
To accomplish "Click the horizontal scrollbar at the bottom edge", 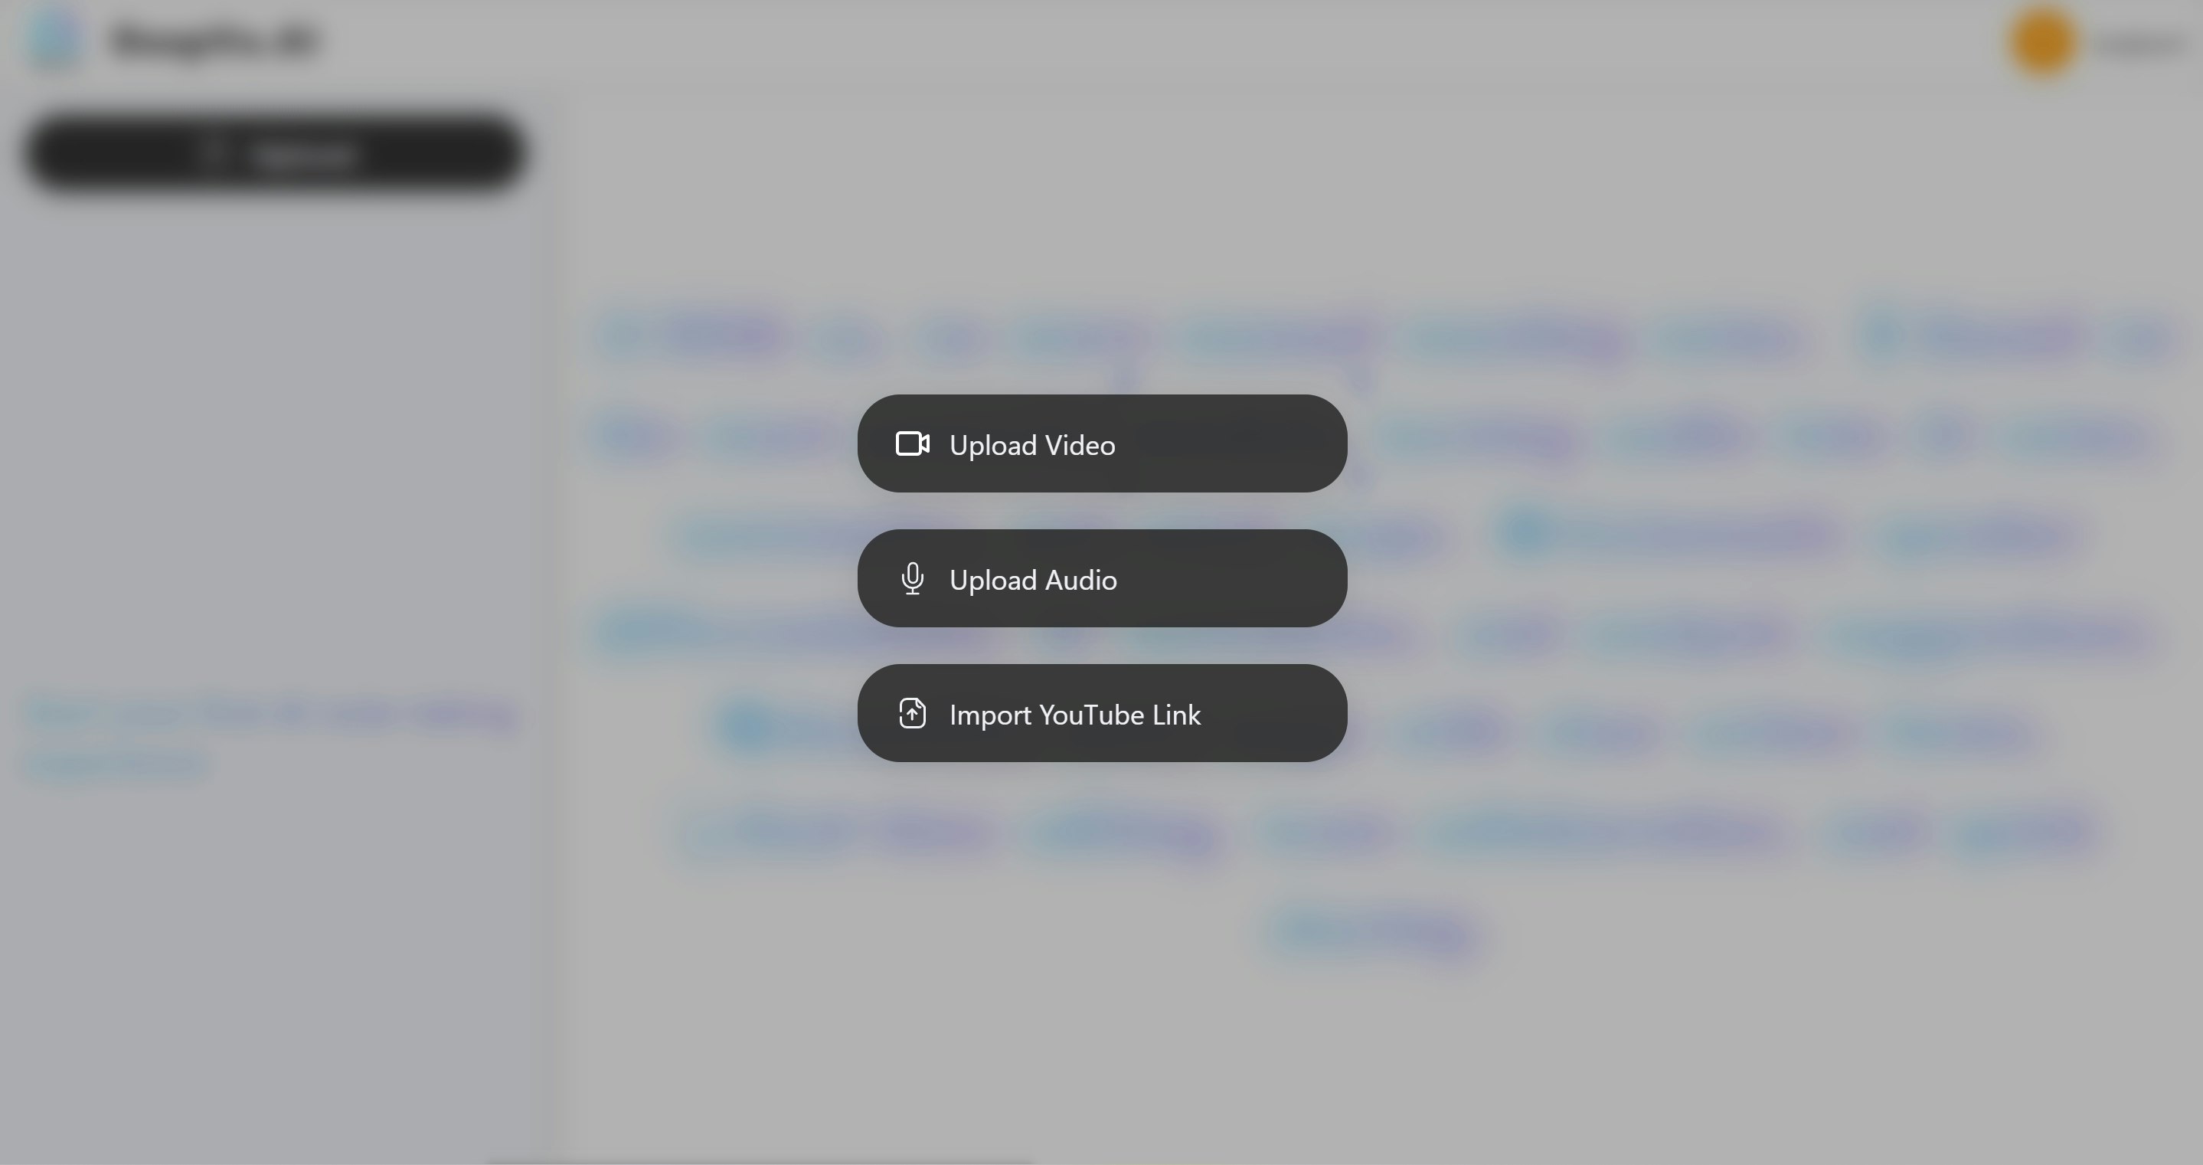I will 761,1160.
